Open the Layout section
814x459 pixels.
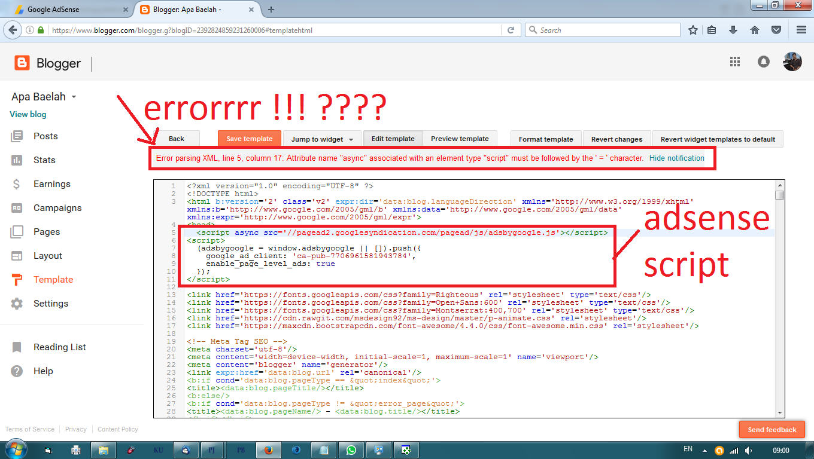click(48, 256)
